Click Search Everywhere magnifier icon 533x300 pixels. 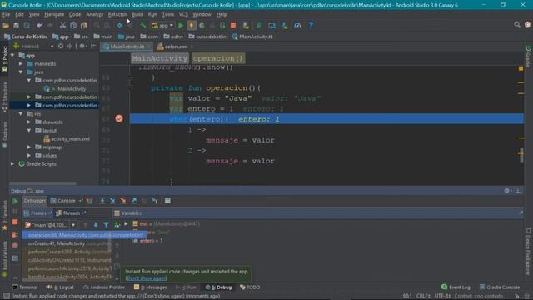coord(517,24)
